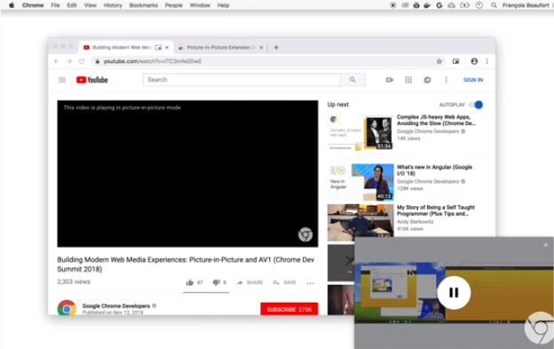The image size is (554, 349).
Task: Click Spotlight search icon in menu bar
Action: [494, 5]
